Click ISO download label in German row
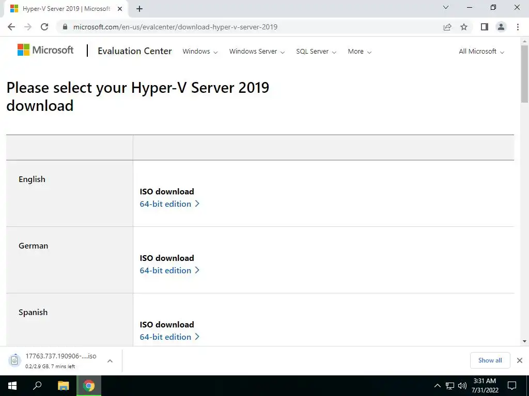Screen dimensions: 529x396 tap(167, 258)
